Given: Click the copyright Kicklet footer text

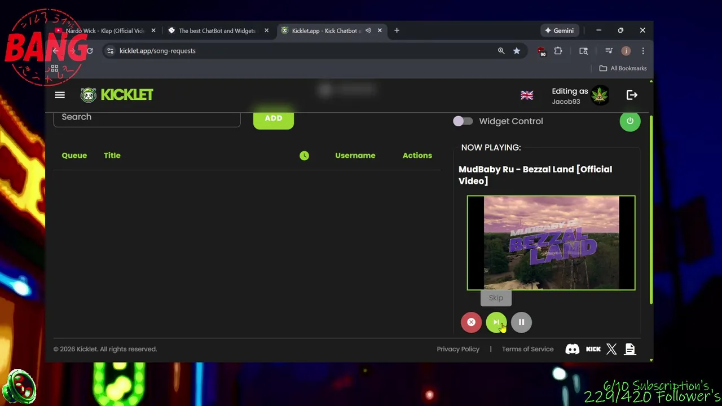Looking at the screenshot, I should point(105,349).
